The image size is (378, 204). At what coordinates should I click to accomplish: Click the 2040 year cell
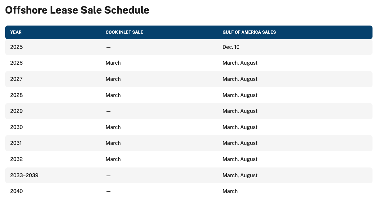[16, 191]
